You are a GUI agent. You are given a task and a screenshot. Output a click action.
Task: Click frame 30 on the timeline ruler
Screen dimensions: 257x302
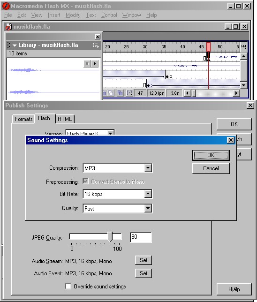[145, 46]
